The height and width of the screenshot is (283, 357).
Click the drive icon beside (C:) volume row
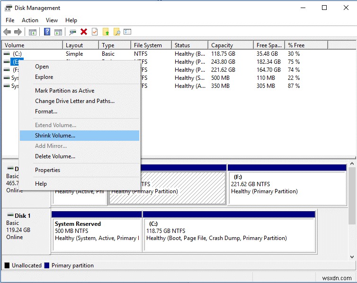click(7, 54)
